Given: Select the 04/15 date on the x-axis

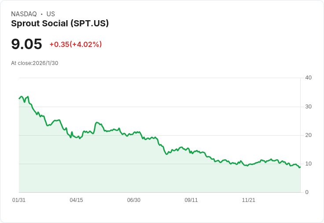Looking at the screenshot, I should [x=76, y=200].
